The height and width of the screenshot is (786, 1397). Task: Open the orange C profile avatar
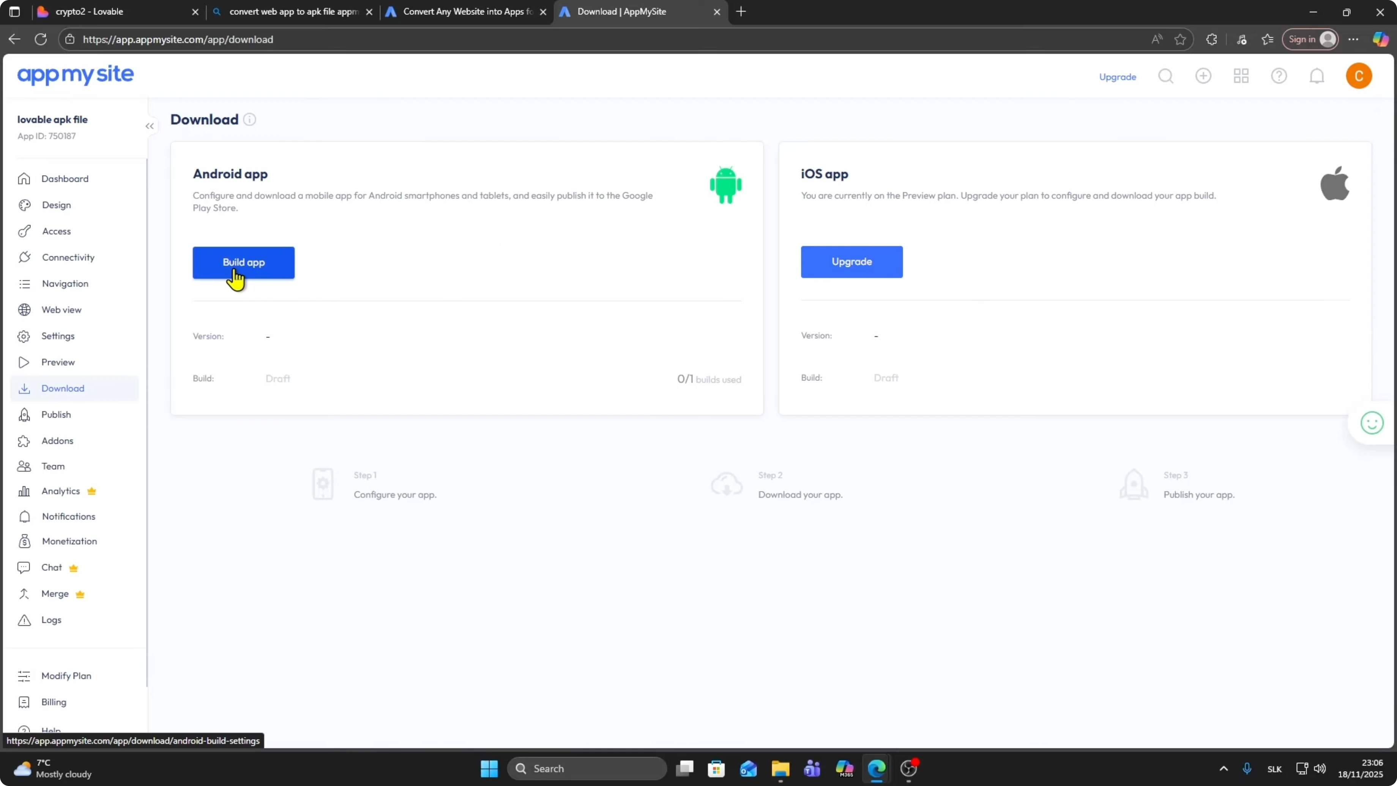point(1359,76)
